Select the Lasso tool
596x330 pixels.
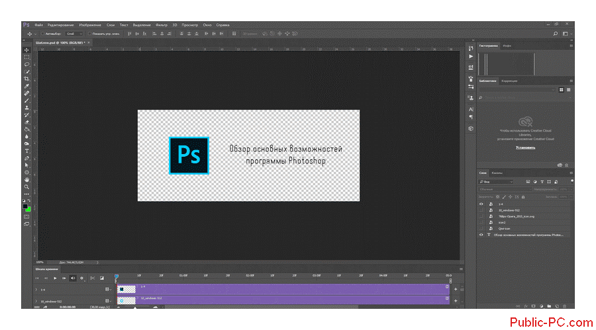coord(26,65)
